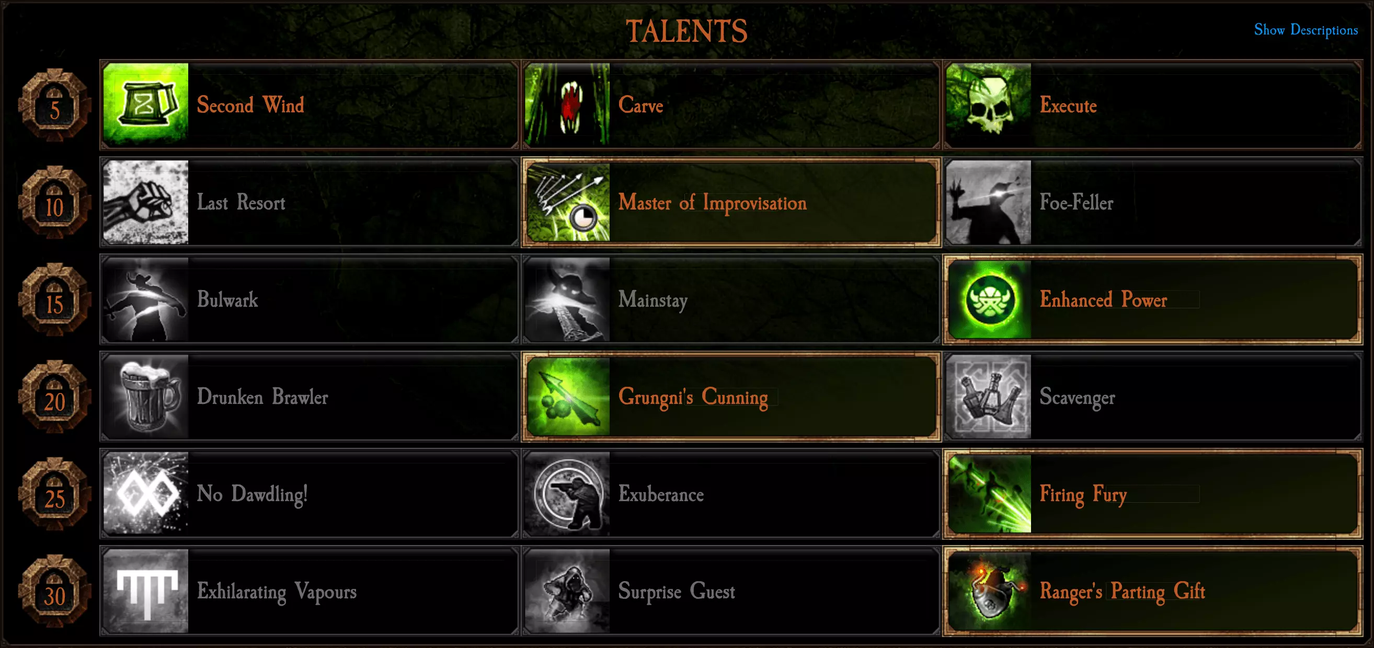Click the Execute skull icon
The image size is (1374, 648).
pos(988,105)
